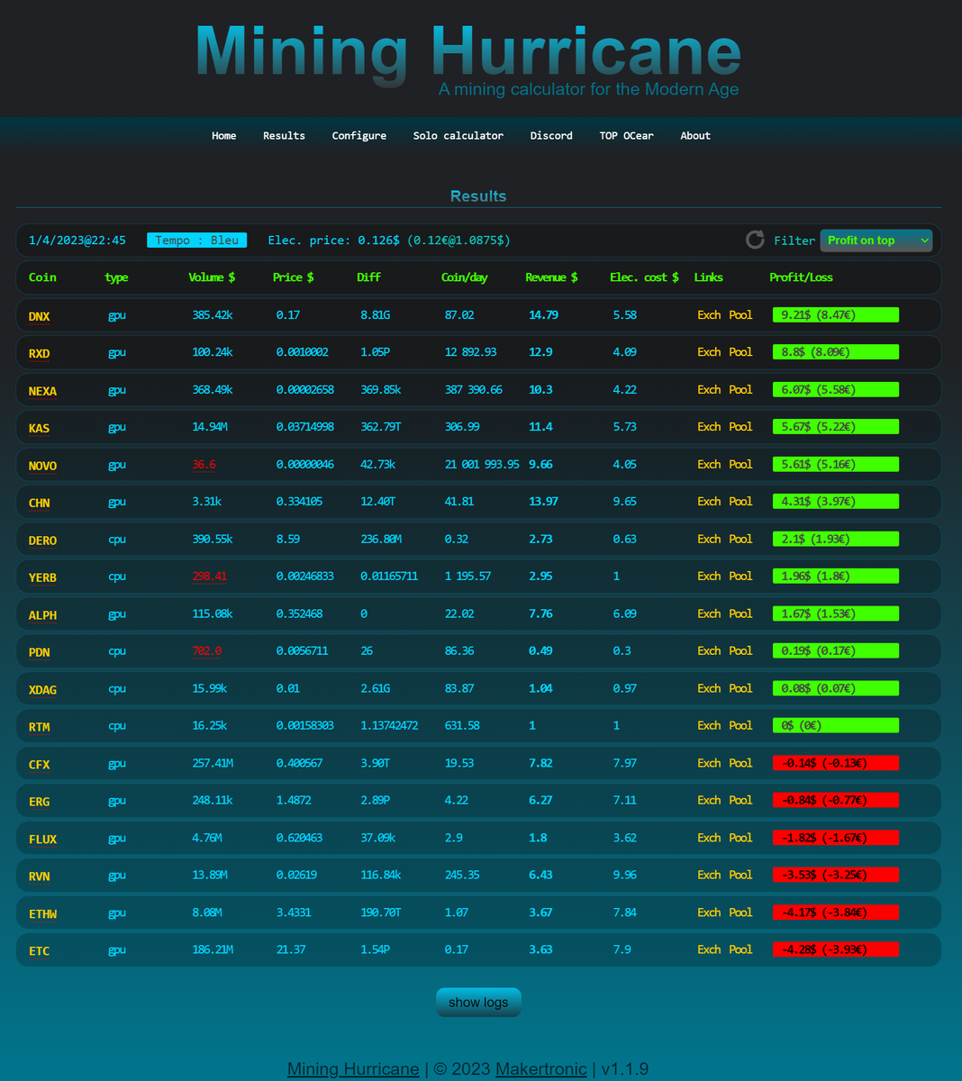Click the Mining Hurricane title logo
The height and width of the screenshot is (1081, 962).
[x=468, y=54]
